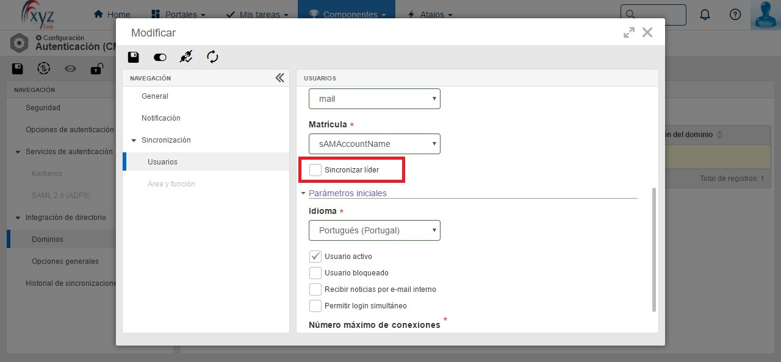The width and height of the screenshot is (781, 362).
Task: Click the configuration gear icon
Action: (x=20, y=43)
